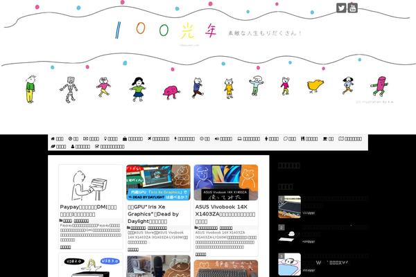
Task: Open the clock icon menu item
Action: pos(73,138)
